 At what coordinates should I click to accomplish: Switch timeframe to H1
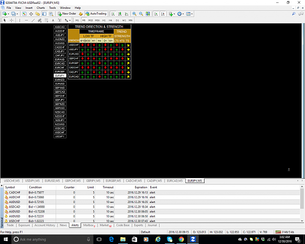tap(104, 20)
